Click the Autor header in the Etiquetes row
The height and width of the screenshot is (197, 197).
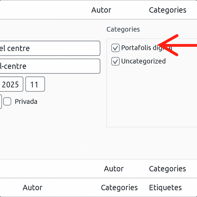[32, 188]
